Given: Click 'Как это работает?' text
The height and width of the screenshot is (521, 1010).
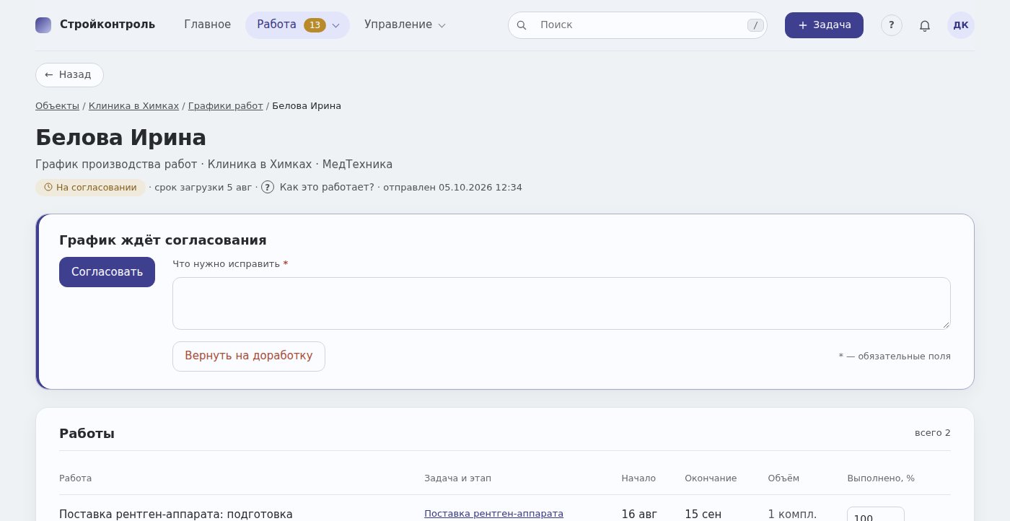Looking at the screenshot, I should click(327, 188).
